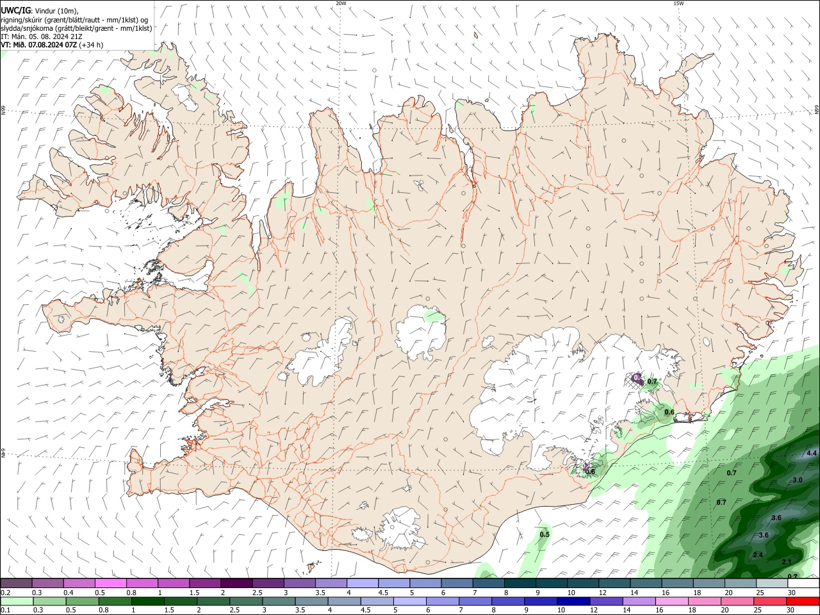The image size is (820, 615).
Task: Click the purple hatched snow marker beside 0.7
Action: click(637, 379)
